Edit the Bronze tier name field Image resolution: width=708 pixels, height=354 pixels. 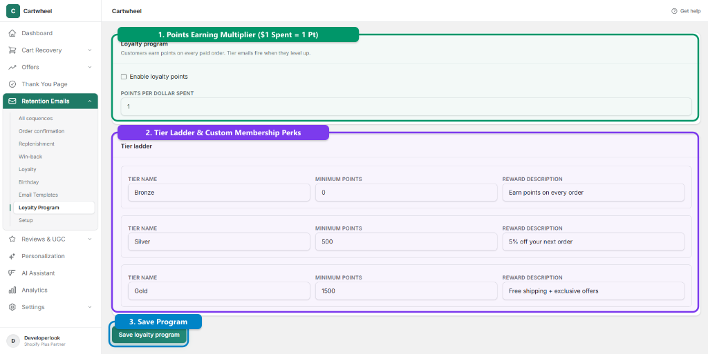[219, 193]
